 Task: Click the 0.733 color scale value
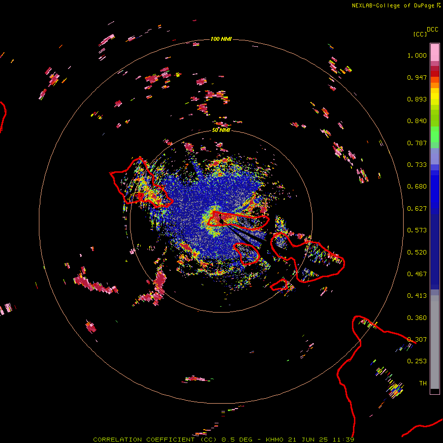click(x=417, y=165)
